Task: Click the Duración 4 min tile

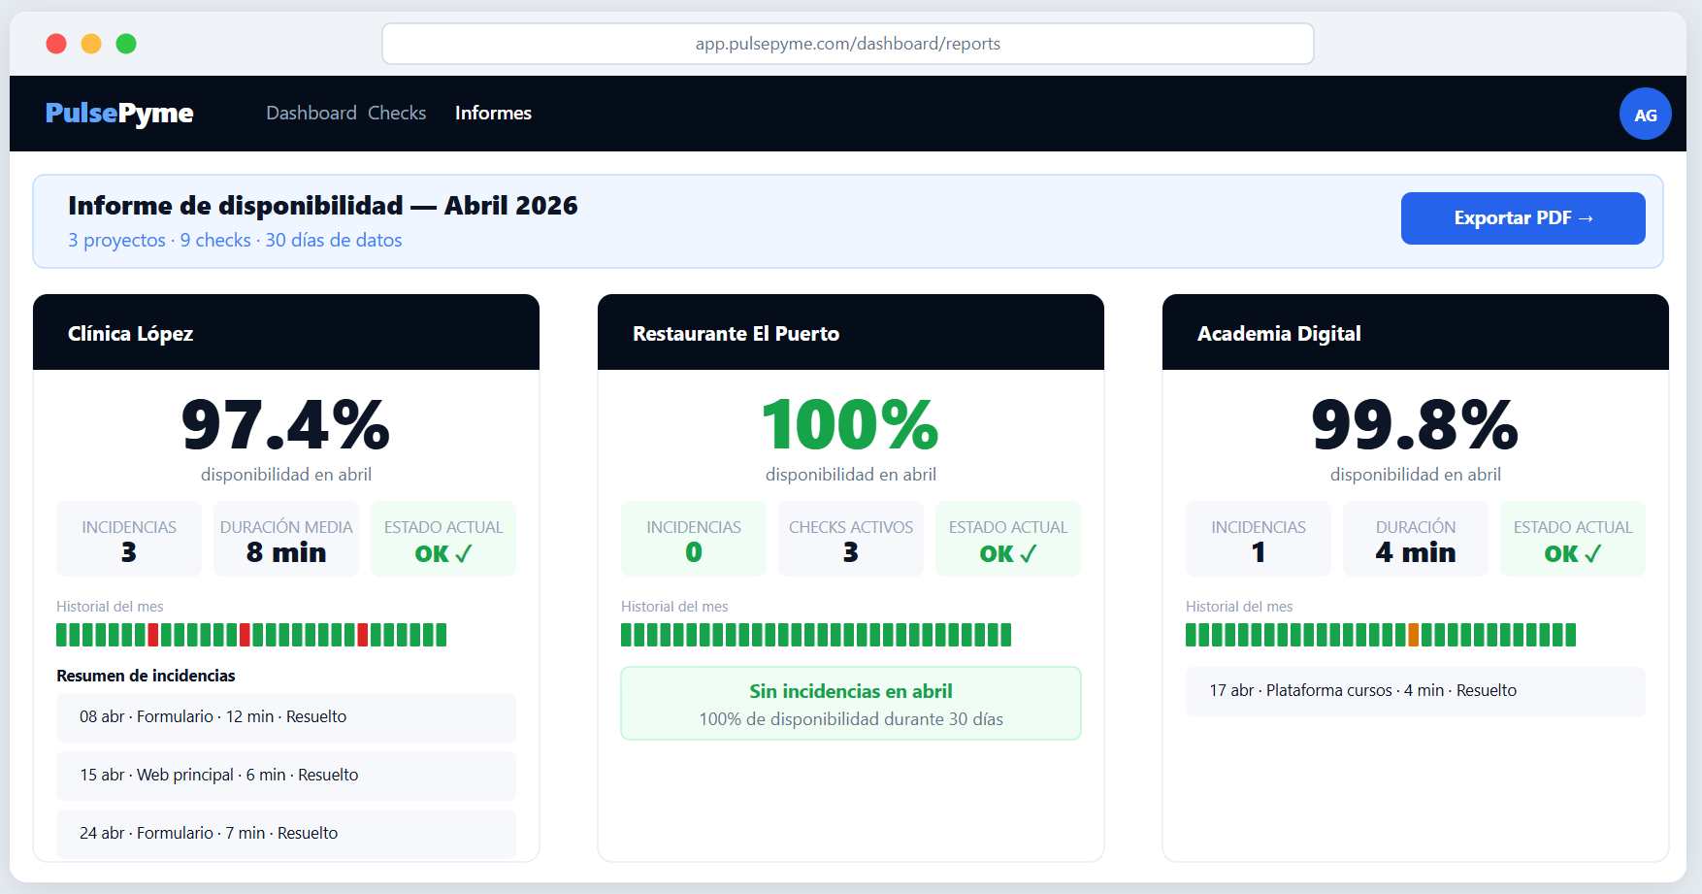Action: [1416, 539]
